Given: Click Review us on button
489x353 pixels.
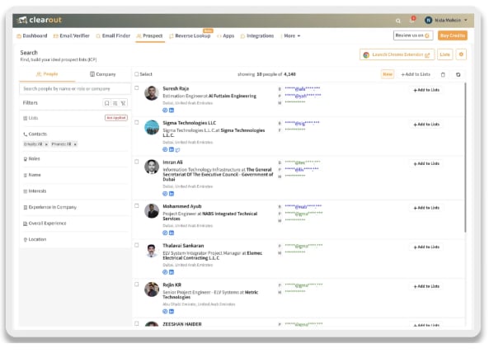Looking at the screenshot, I should click(x=413, y=35).
